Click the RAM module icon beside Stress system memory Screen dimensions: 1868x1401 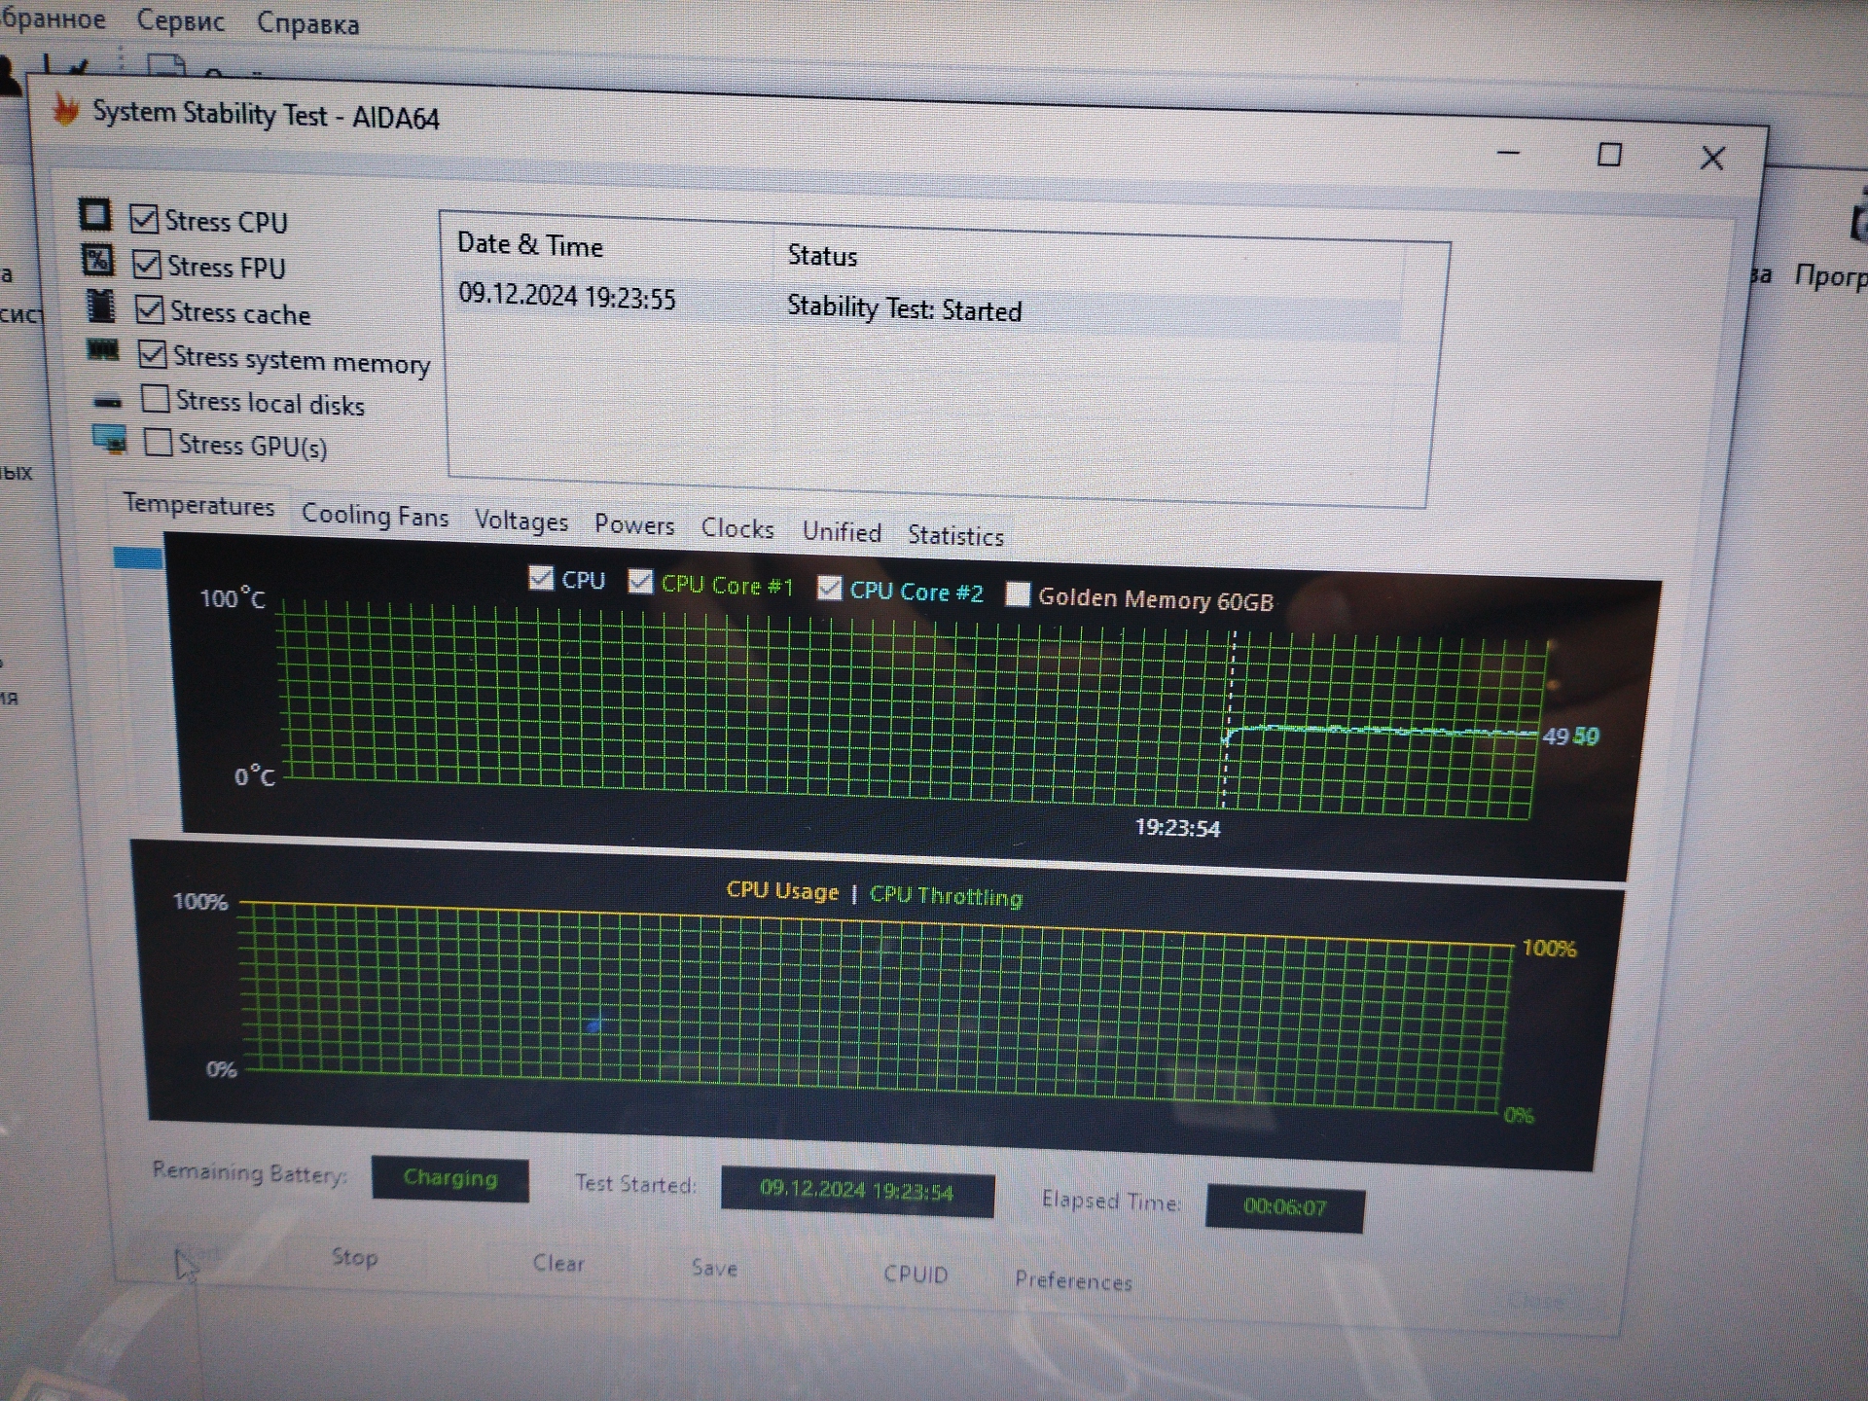click(103, 349)
